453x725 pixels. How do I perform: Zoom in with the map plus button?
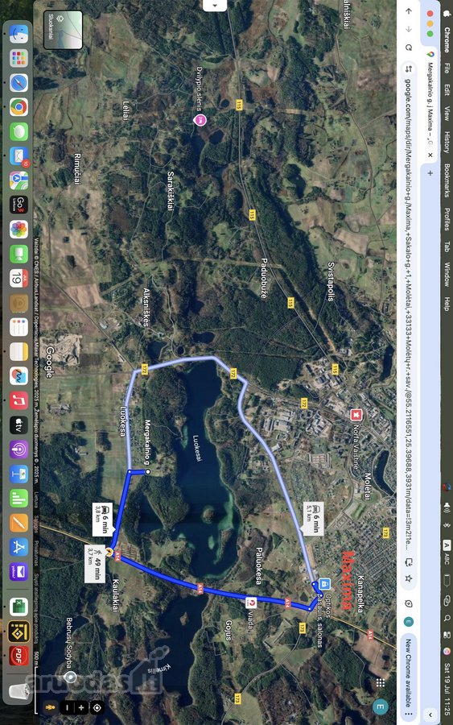(81, 707)
